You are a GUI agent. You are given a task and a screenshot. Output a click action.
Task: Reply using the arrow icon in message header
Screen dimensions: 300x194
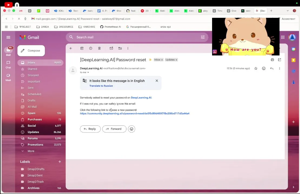pyautogui.click(x=272, y=68)
